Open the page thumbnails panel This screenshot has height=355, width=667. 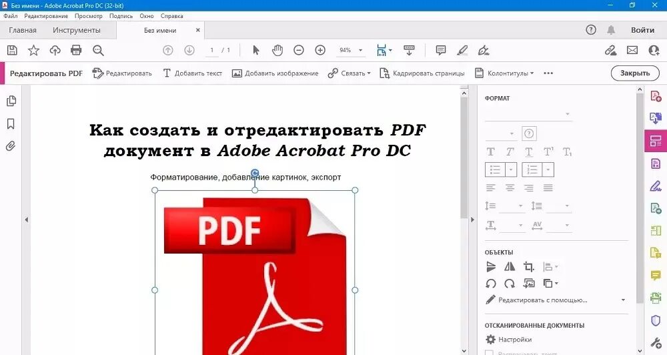[x=11, y=101]
